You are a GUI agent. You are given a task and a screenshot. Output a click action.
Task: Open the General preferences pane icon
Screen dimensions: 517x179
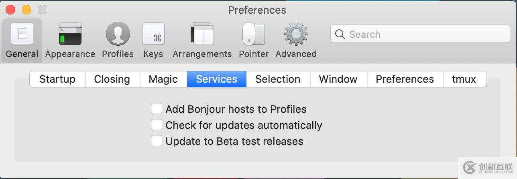coord(22,34)
